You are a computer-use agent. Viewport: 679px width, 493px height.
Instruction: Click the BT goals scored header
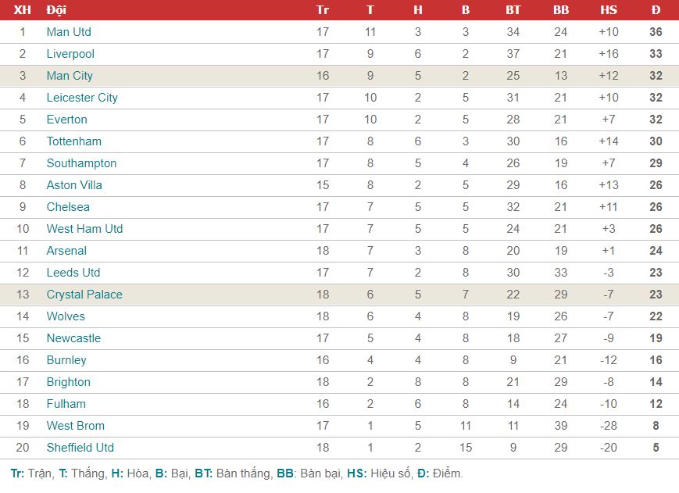pyautogui.click(x=513, y=10)
